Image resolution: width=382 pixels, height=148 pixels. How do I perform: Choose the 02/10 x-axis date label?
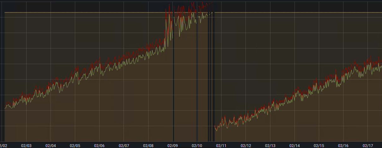[197, 145]
